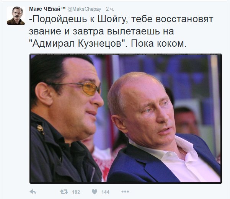
Task: Expand the cut-off 'Ориентация' dropdown atop photo
Action: (x=75, y=54)
